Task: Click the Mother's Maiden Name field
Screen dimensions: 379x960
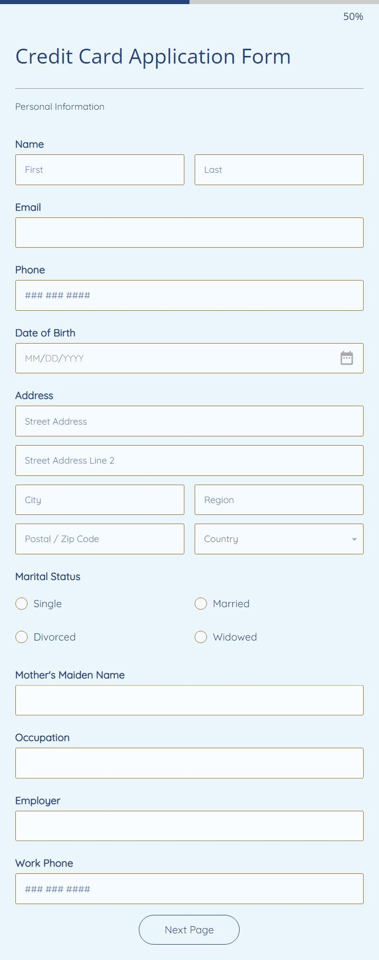Action: click(189, 700)
